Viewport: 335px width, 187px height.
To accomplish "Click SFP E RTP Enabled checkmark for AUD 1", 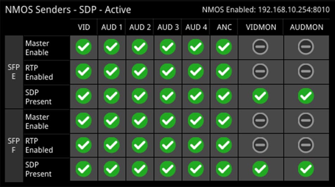I will pos(112,71).
